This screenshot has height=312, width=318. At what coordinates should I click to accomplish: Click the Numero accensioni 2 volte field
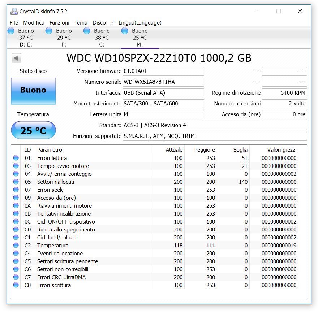tap(284, 104)
